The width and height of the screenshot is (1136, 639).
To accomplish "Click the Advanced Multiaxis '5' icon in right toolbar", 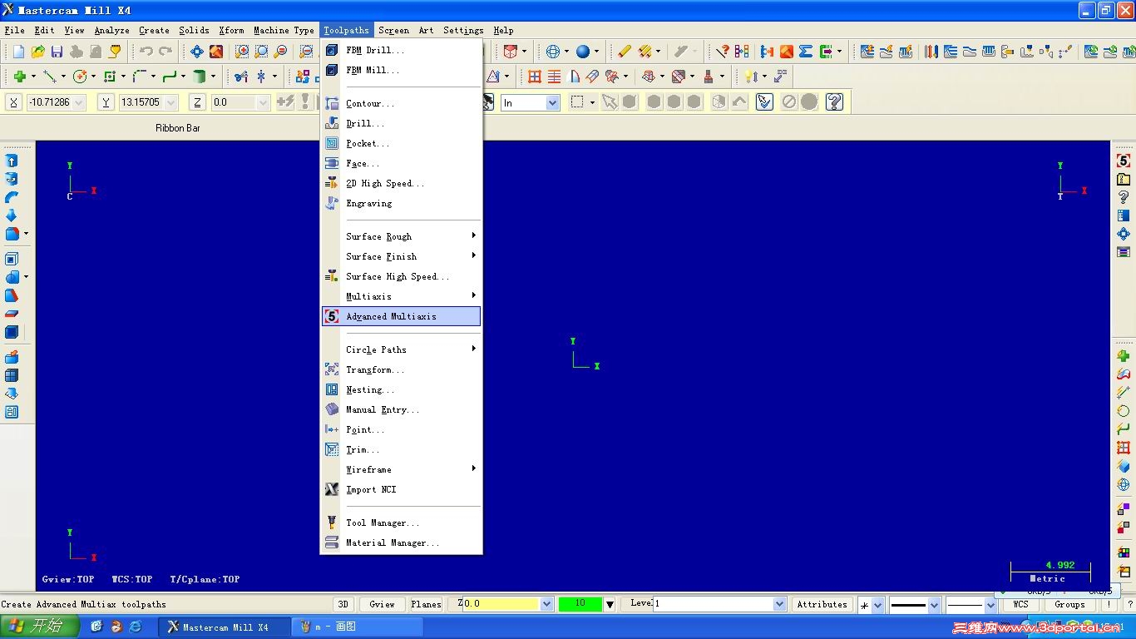I will point(1124,161).
